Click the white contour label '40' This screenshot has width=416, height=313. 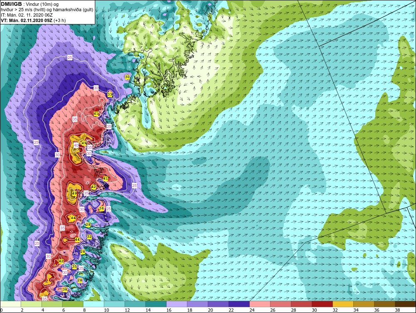(76, 145)
